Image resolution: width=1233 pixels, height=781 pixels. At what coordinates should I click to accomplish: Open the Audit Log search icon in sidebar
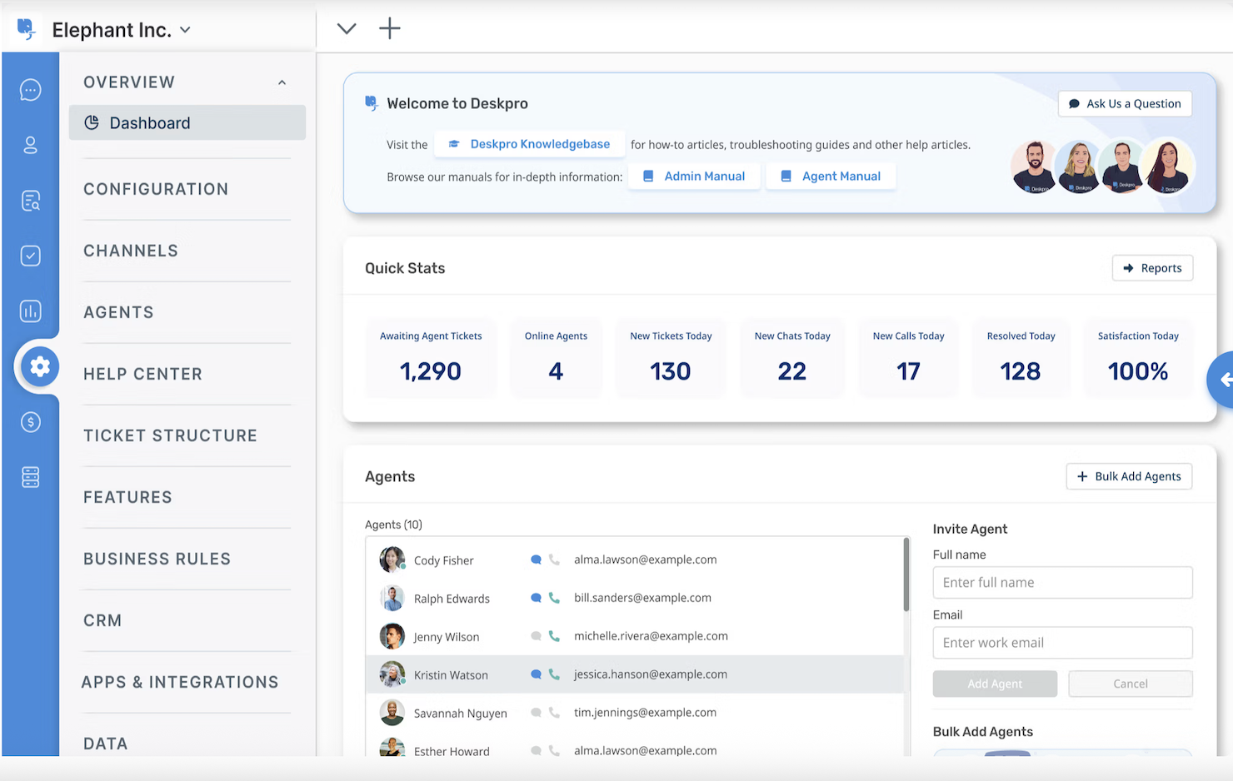[x=30, y=200]
